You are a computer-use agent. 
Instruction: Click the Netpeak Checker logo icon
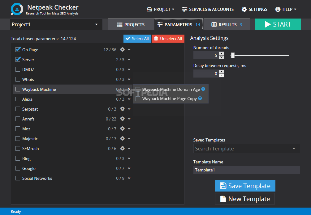(x=17, y=9)
